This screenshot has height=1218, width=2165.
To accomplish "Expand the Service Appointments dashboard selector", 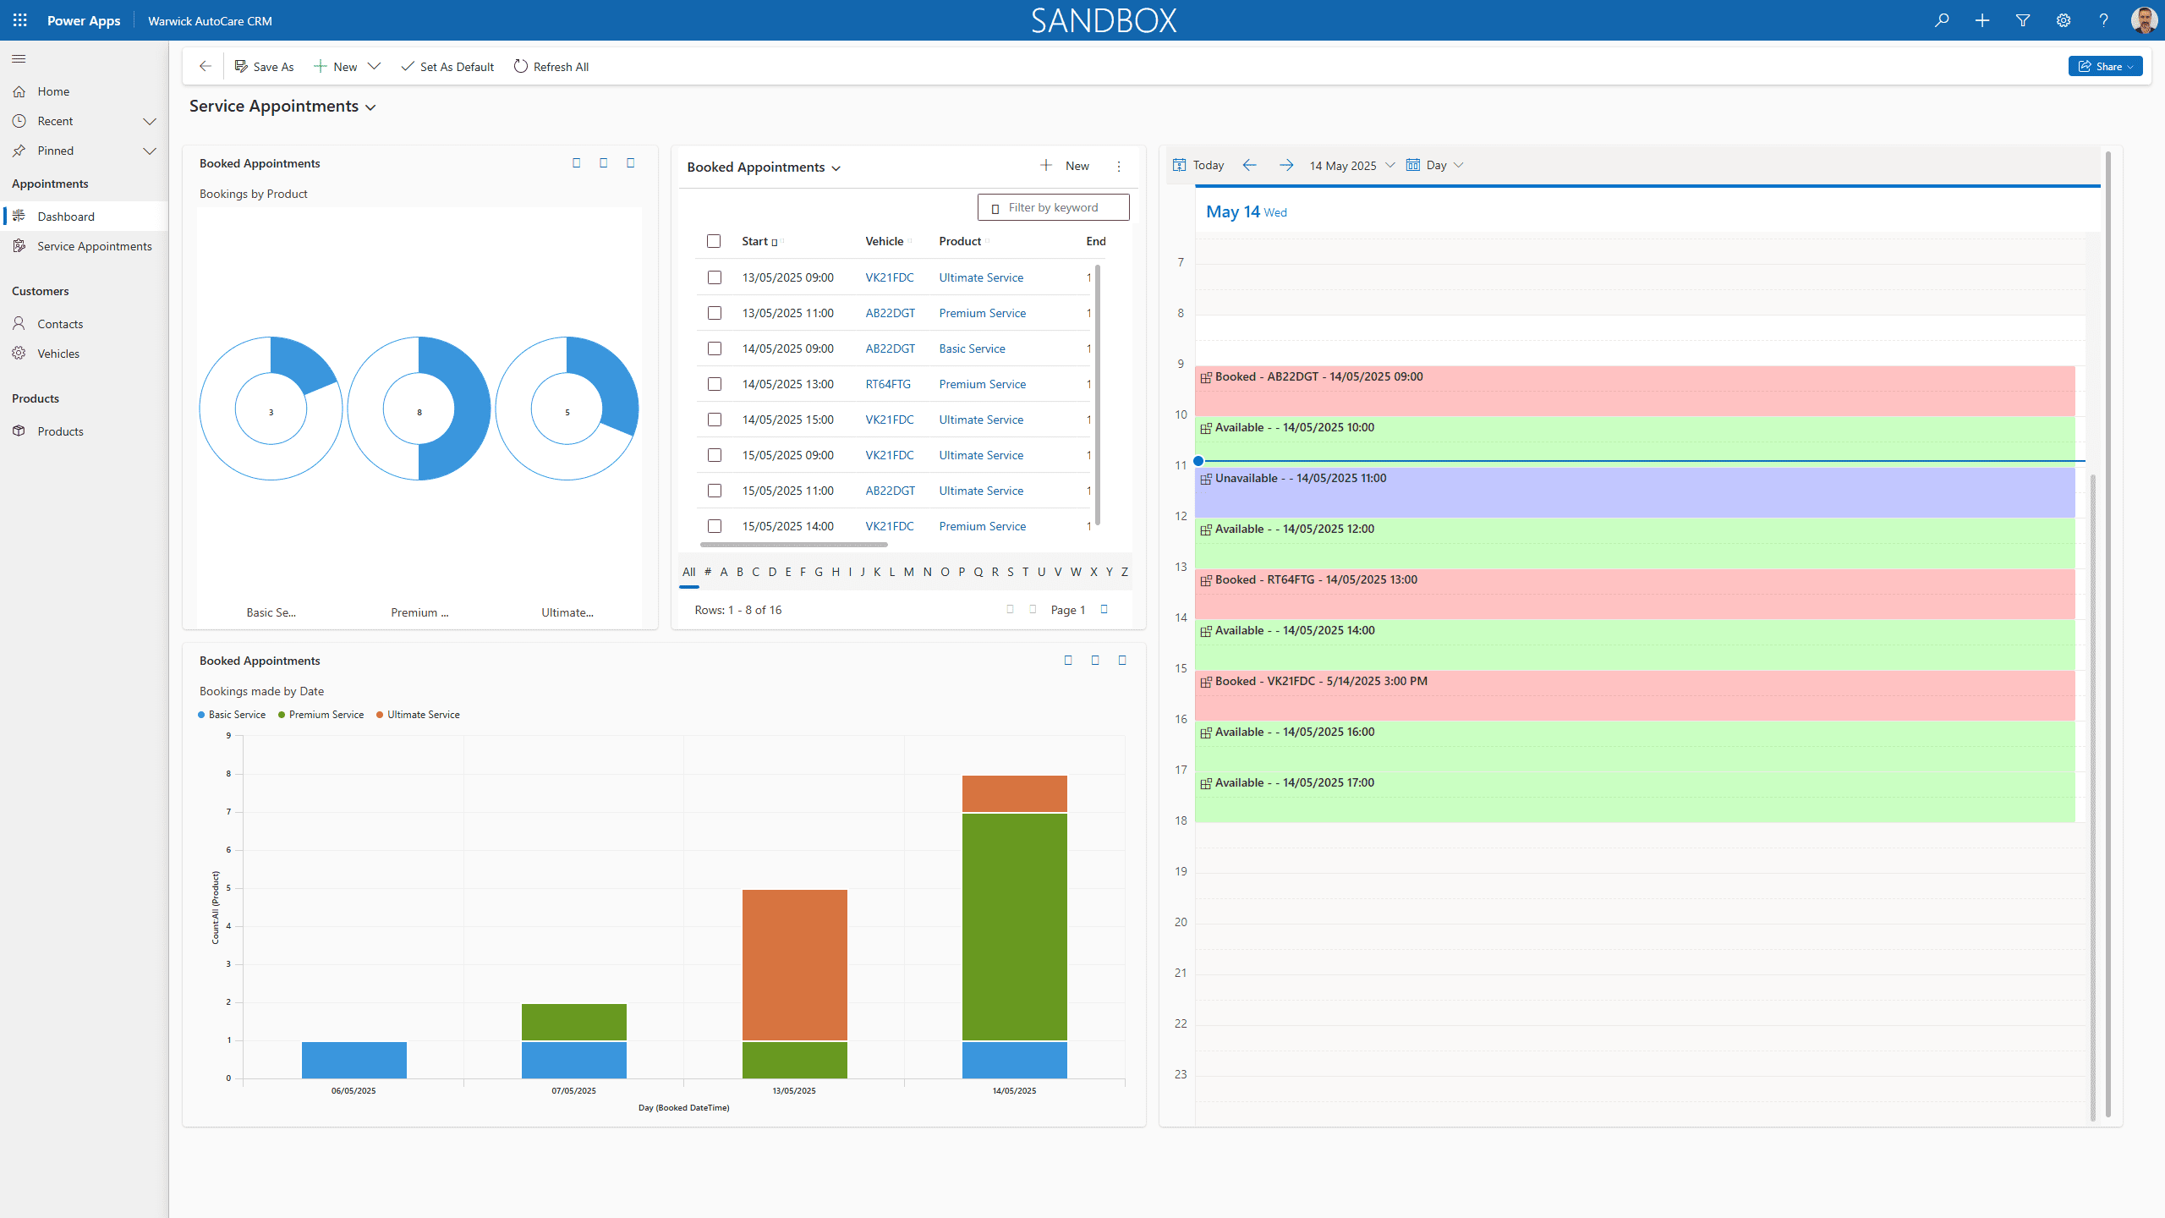I will coord(370,107).
